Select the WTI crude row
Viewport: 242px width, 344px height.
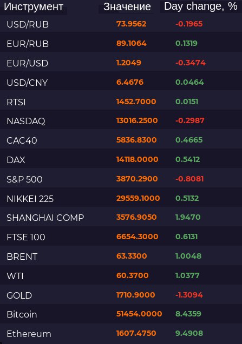(121, 276)
